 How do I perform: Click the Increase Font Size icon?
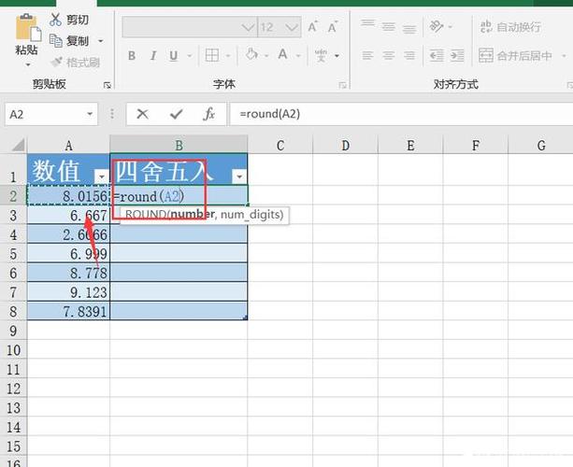tap(312, 27)
